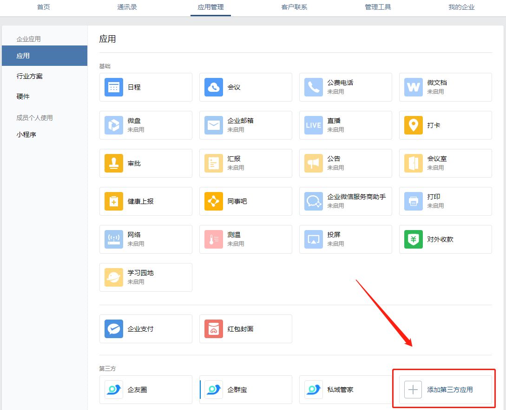Click the 添加第三方应用 button

pyautogui.click(x=445, y=390)
